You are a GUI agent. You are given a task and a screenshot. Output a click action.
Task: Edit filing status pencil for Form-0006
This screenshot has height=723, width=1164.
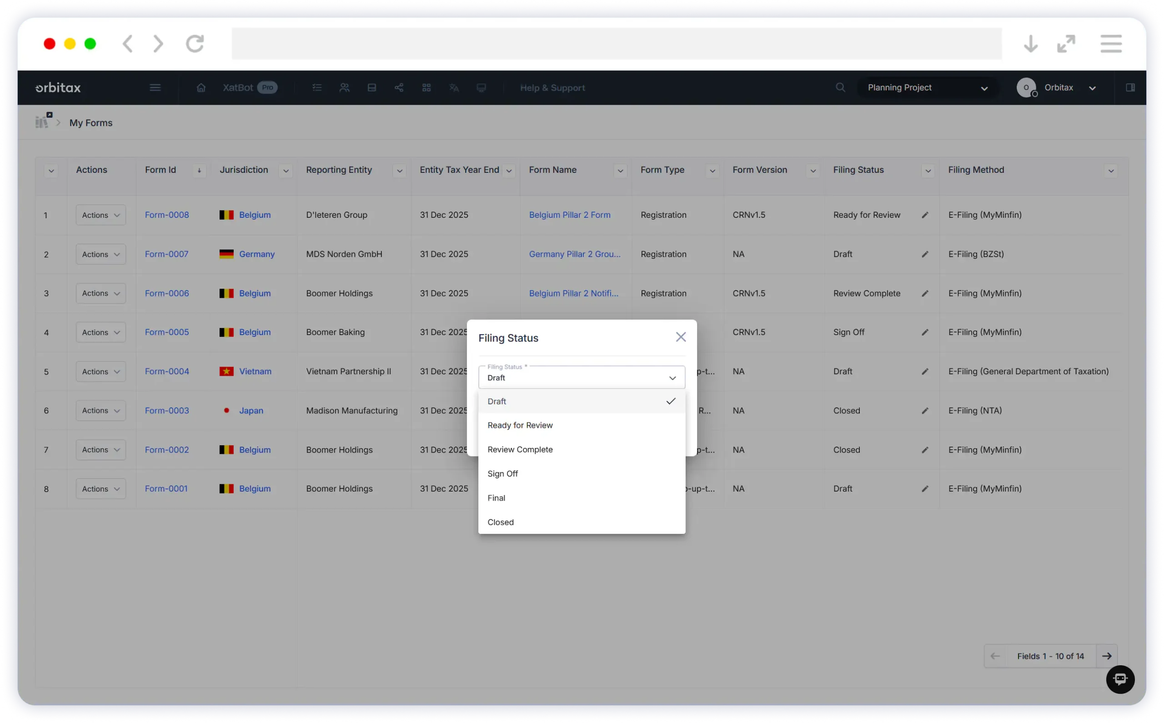pyautogui.click(x=925, y=294)
